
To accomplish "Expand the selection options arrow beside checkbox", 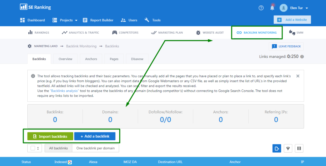I will click(38, 148).
